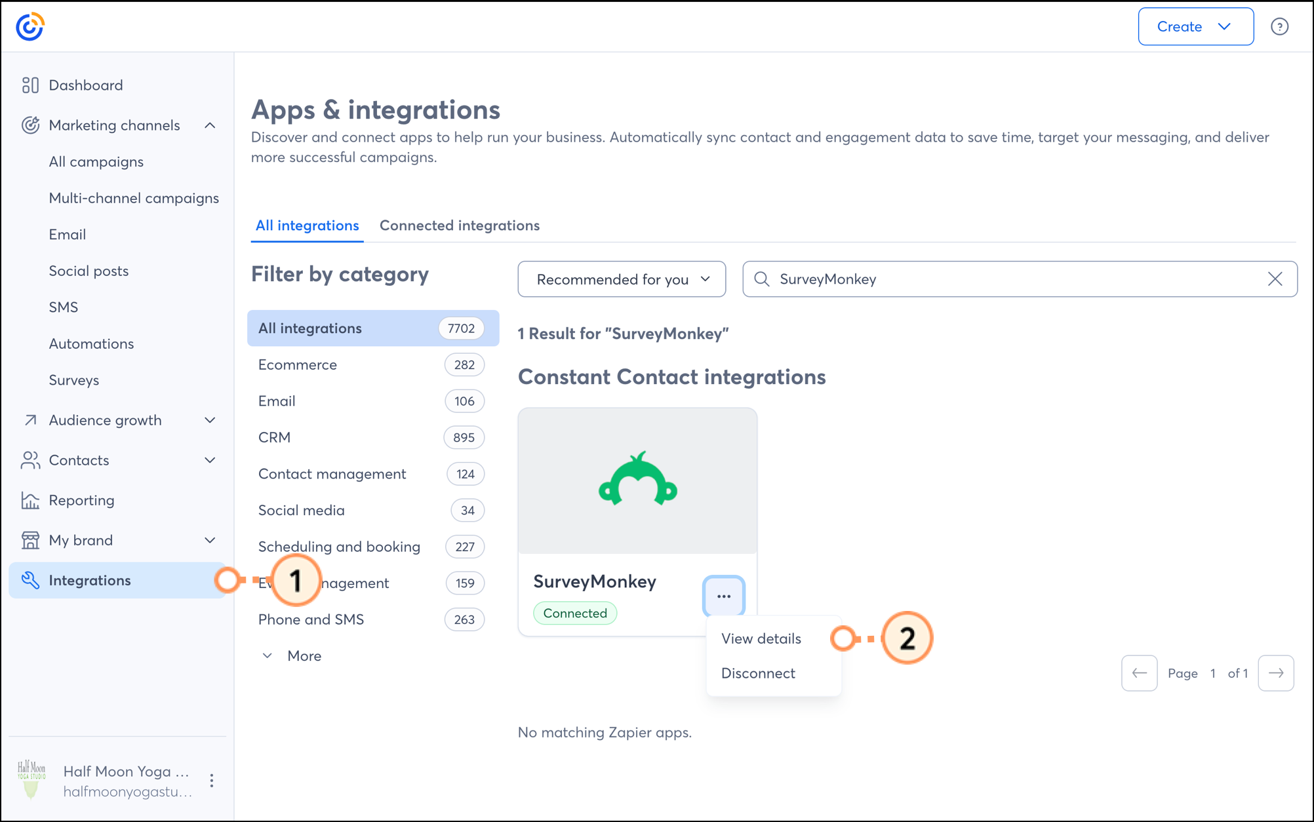Expand More categories
Image resolution: width=1314 pixels, height=822 pixels.
click(292, 656)
